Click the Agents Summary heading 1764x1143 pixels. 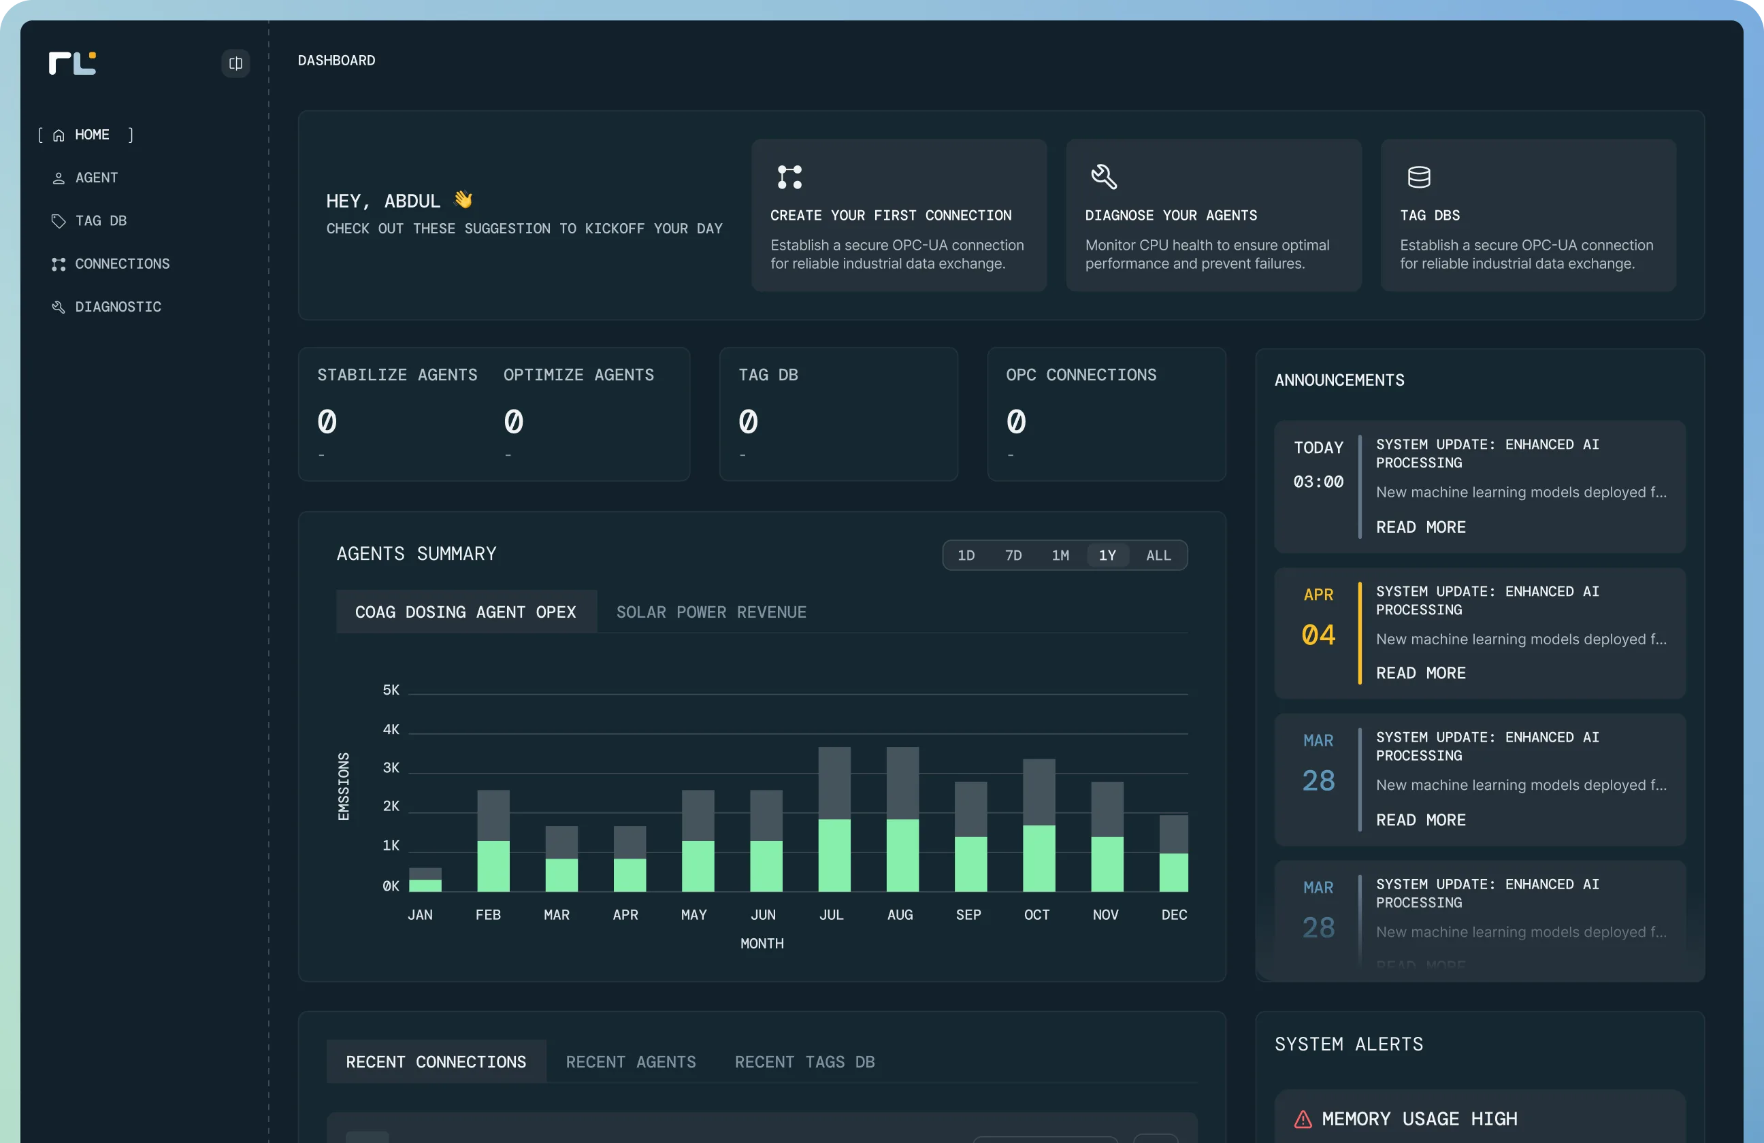(x=416, y=554)
